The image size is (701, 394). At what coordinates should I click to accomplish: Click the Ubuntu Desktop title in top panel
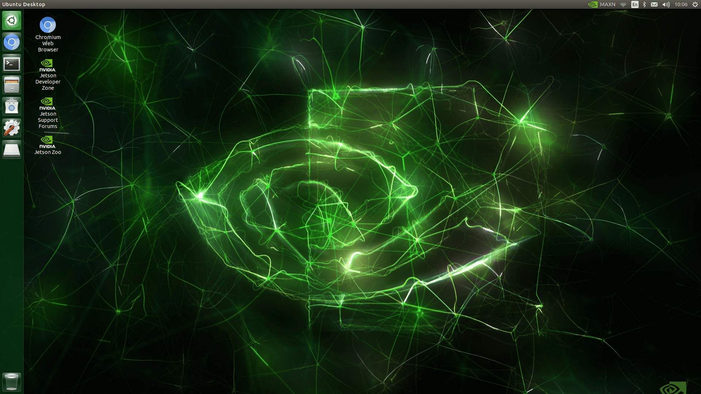coord(24,4)
